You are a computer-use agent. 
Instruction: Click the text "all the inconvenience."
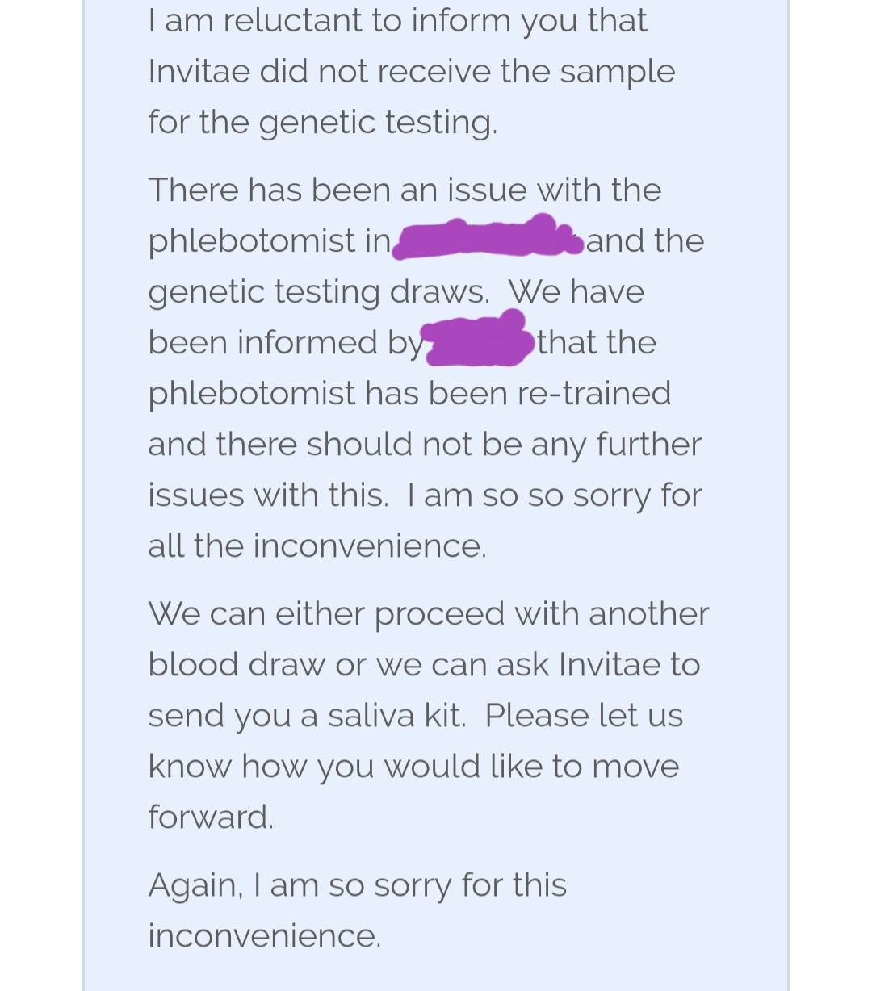[317, 546]
